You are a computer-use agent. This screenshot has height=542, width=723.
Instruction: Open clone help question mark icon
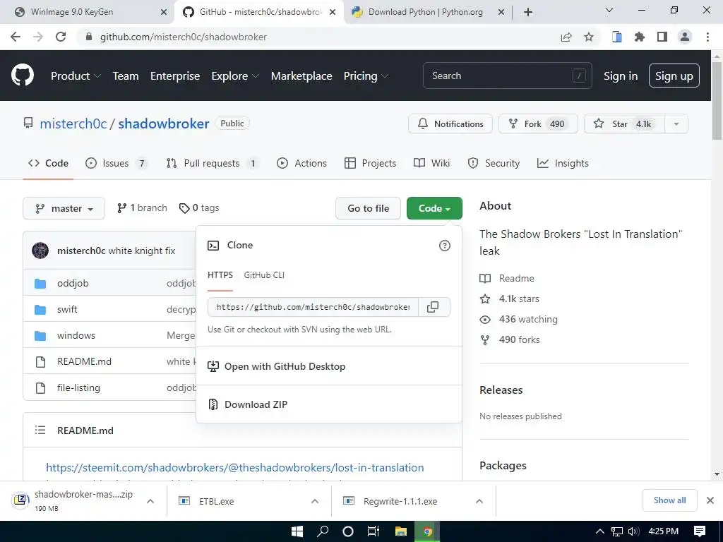coord(445,246)
